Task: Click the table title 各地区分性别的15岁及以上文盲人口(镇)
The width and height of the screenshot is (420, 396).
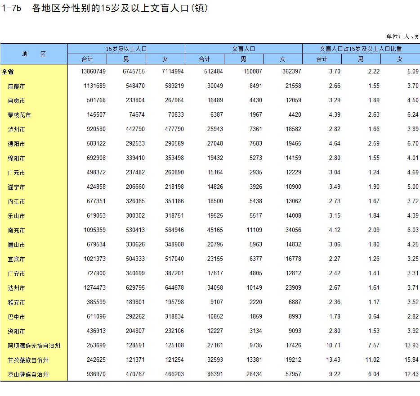Action: click(x=120, y=8)
